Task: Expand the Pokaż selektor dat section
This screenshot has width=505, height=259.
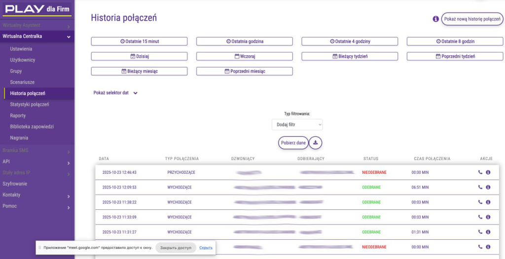Action: click(x=115, y=93)
